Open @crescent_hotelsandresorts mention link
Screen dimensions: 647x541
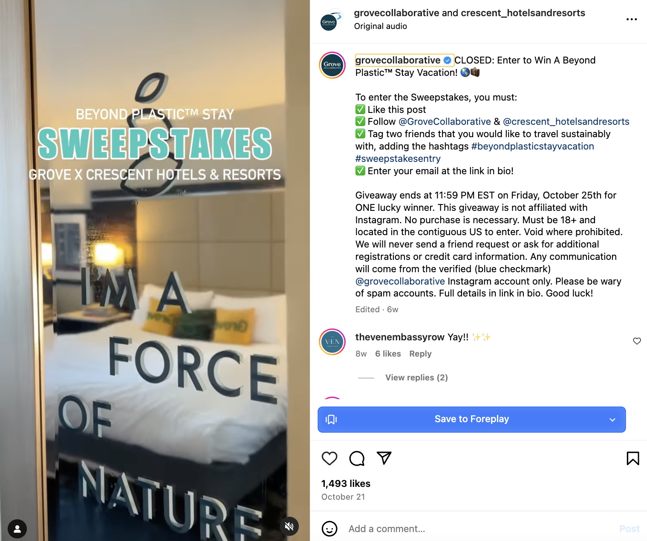pyautogui.click(x=566, y=121)
